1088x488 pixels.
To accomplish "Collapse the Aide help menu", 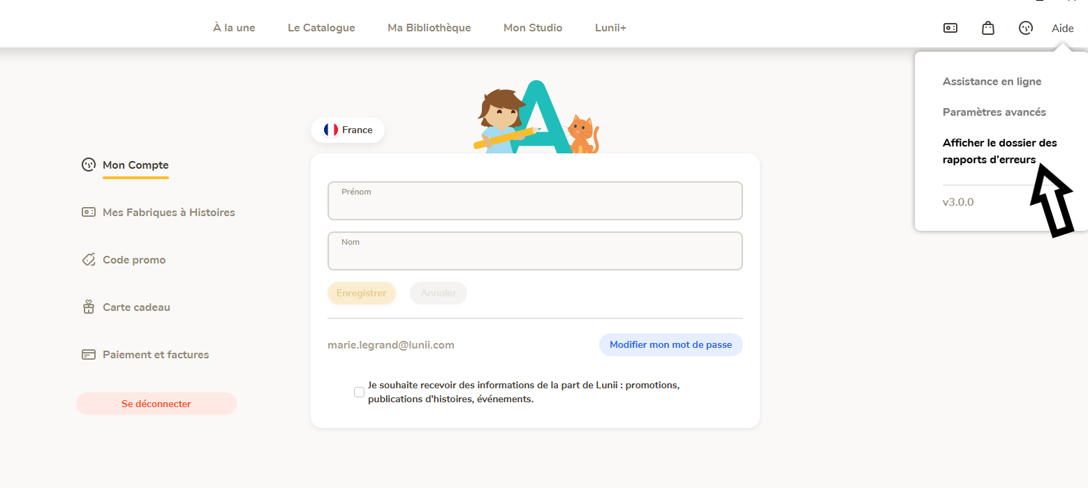I will click(1063, 28).
